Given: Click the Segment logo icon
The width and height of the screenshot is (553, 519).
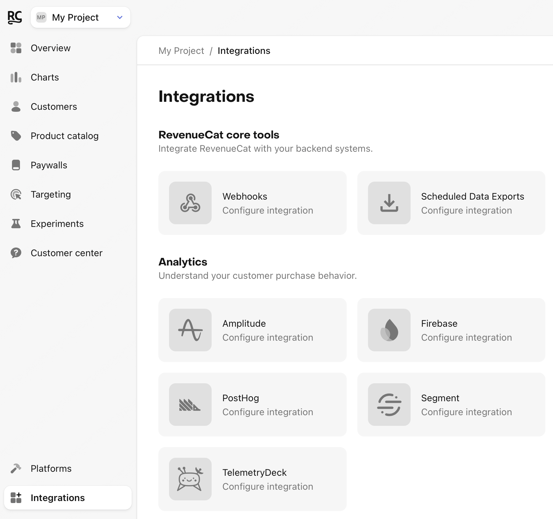Looking at the screenshot, I should click(389, 405).
